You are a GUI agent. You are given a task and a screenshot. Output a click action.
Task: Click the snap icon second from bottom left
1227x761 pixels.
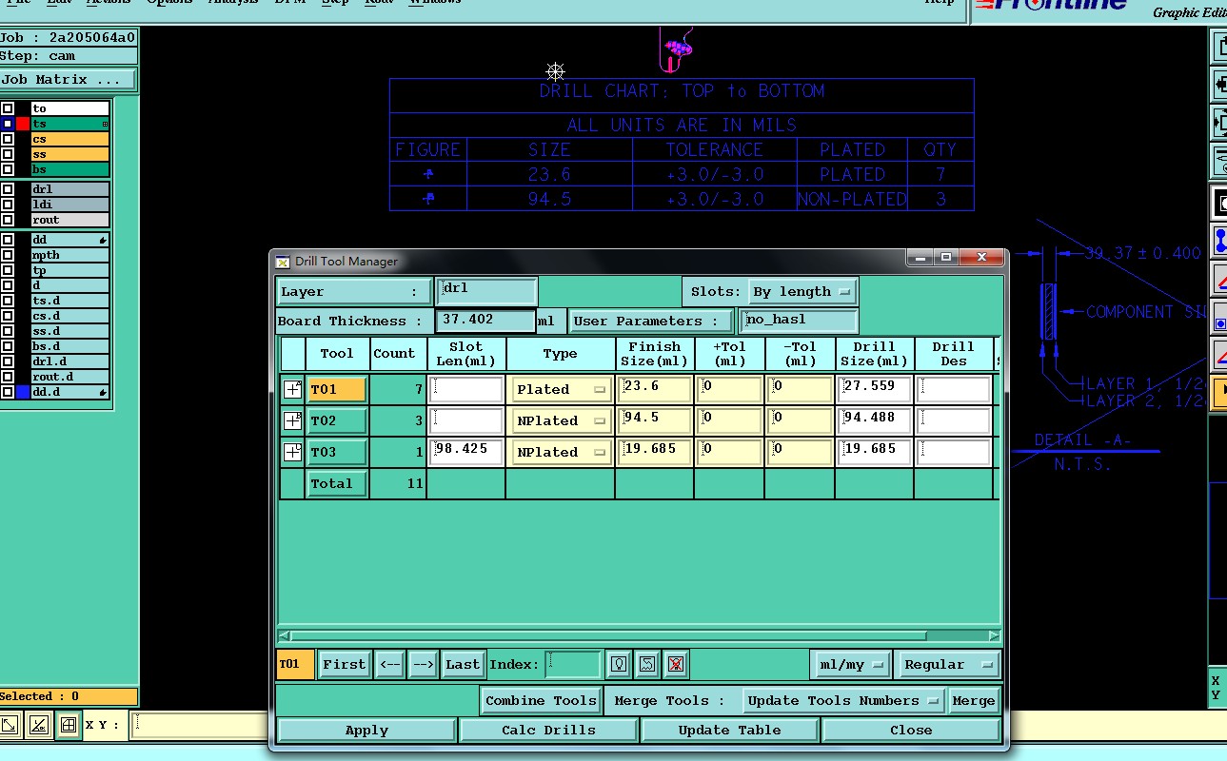[39, 725]
